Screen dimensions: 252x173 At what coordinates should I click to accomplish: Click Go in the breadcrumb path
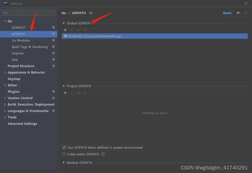pyautogui.click(x=64, y=13)
